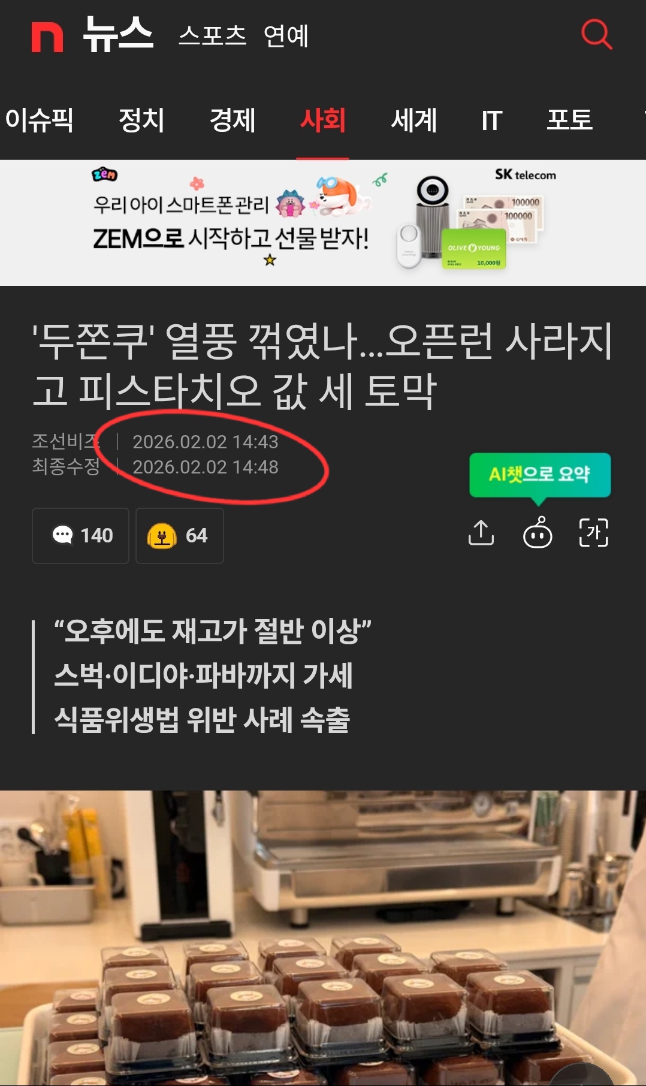
Task: Select the IT tab
Action: tap(492, 120)
